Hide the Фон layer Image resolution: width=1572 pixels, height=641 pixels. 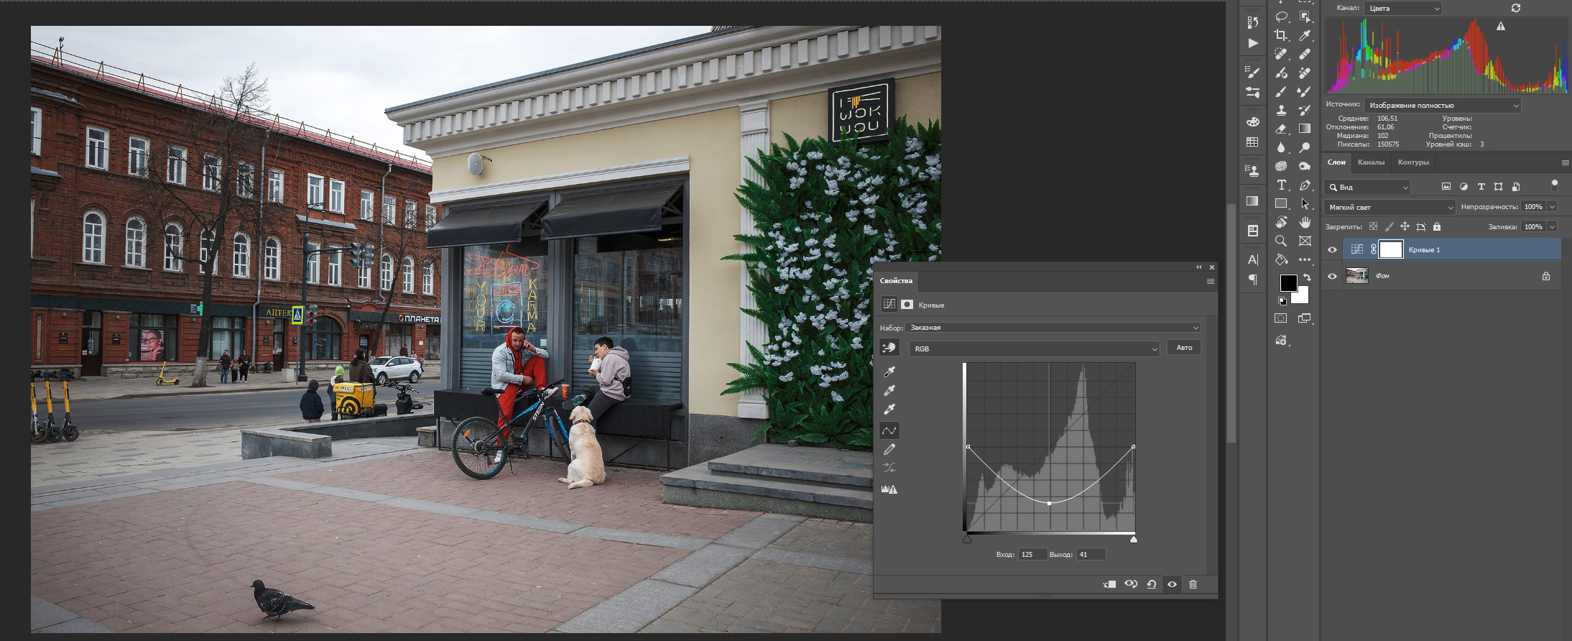pos(1332,276)
